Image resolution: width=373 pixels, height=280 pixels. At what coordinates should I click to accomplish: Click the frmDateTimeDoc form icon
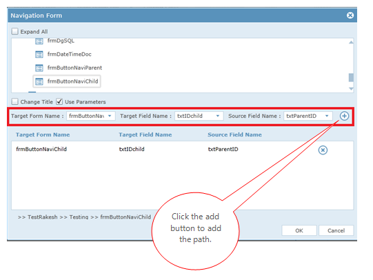(x=39, y=54)
